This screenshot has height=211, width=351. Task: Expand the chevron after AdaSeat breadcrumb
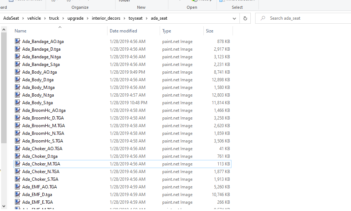coord(23,18)
